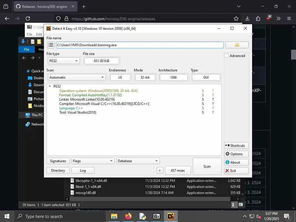This screenshot has height=222, width=296.
Task: Open the recent files list icon
Action: [51, 45]
